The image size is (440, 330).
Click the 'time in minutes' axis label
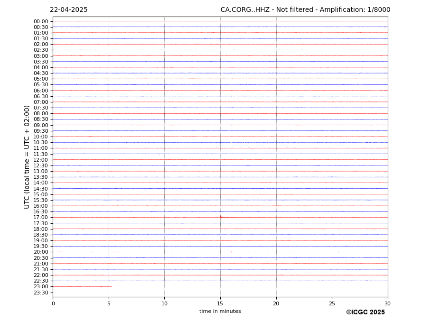tap(220, 312)
